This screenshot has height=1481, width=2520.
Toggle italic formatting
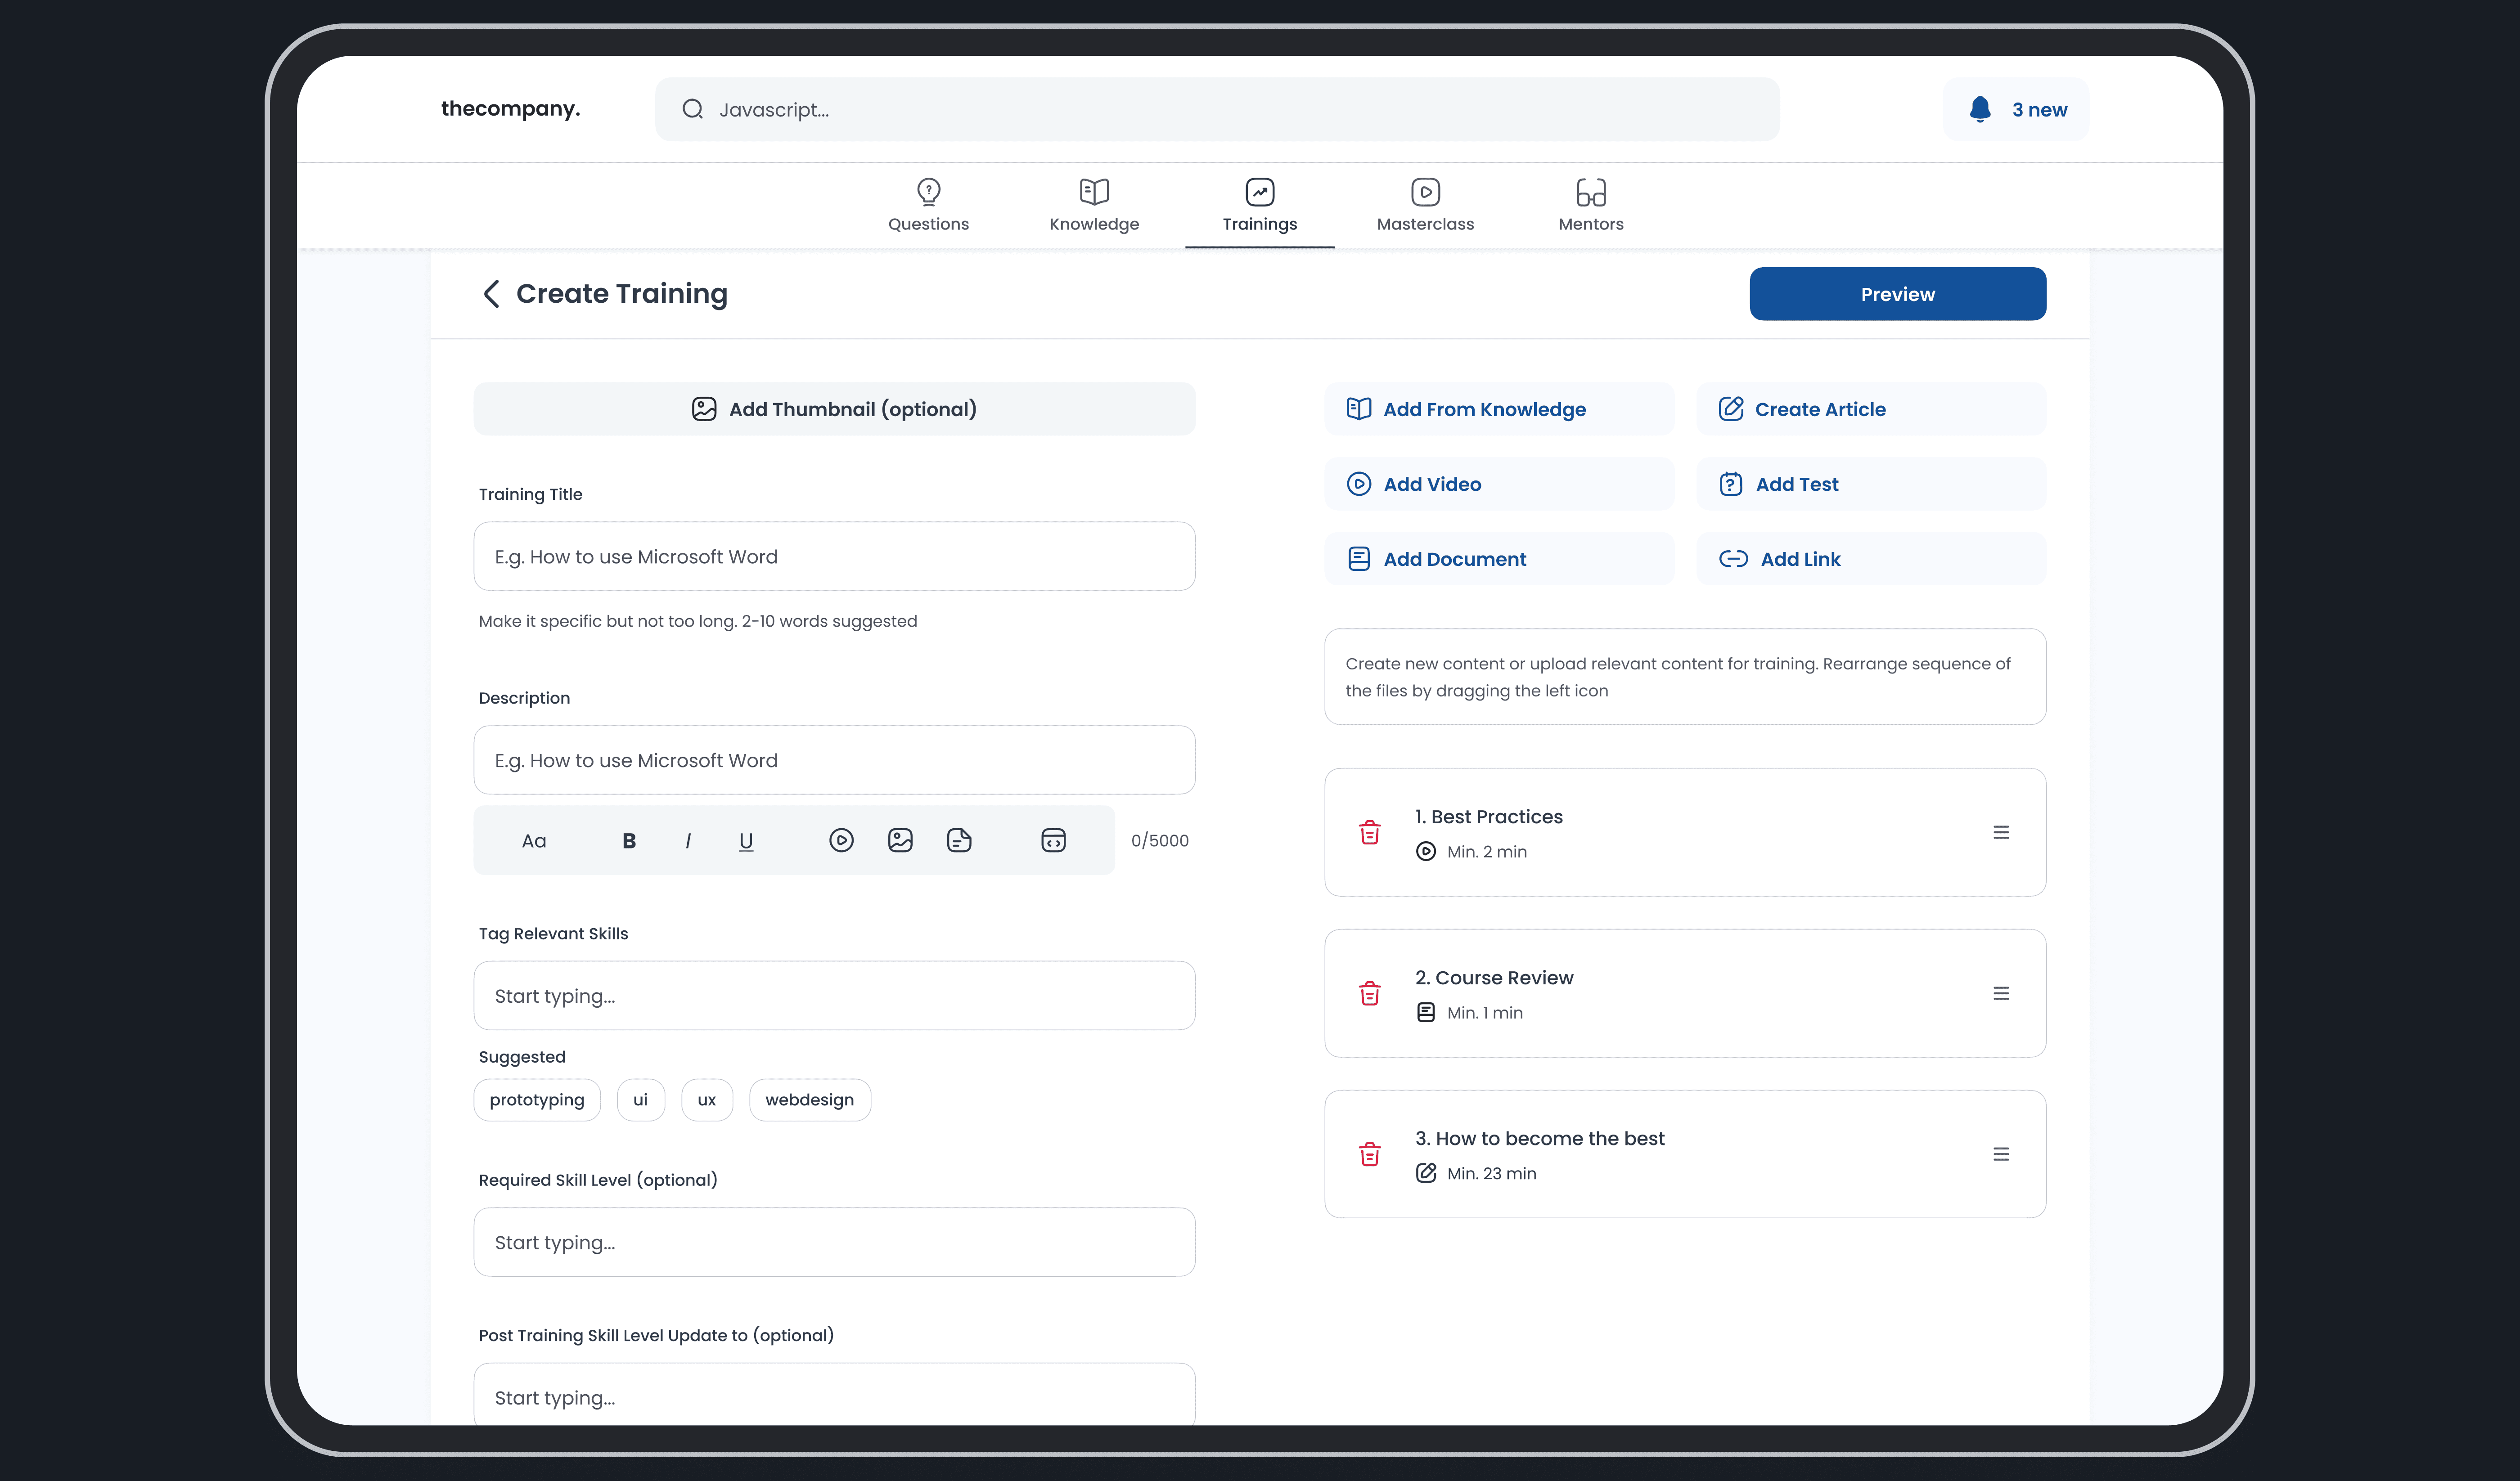[688, 841]
